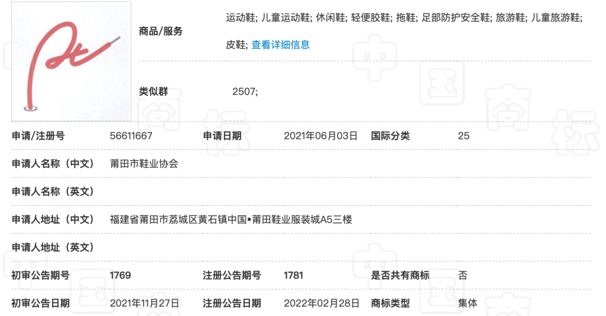Screen dimensions: 606x316
Task: Click the 查看详细信息 link
Action: click(281, 45)
